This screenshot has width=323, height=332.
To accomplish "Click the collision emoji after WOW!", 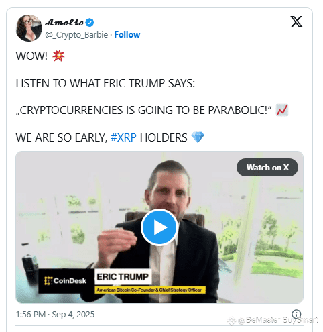I will tap(58, 56).
